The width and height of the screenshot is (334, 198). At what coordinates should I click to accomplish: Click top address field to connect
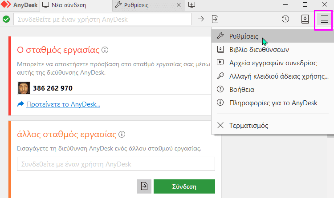tap(102, 19)
